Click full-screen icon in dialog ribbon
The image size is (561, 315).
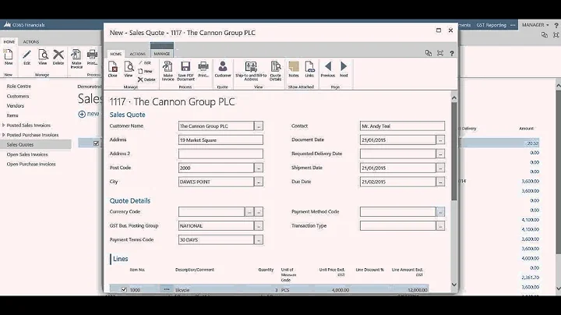click(440, 53)
